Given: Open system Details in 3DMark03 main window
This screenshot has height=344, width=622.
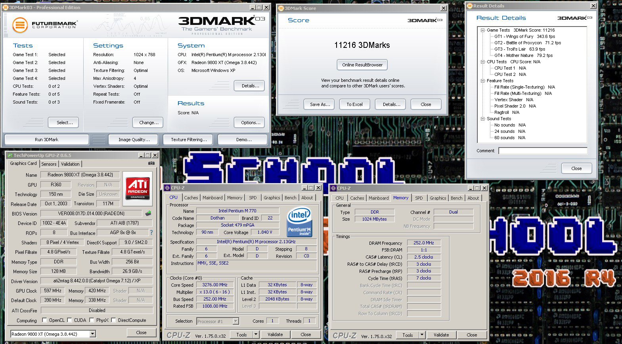Looking at the screenshot, I should coord(249,86).
